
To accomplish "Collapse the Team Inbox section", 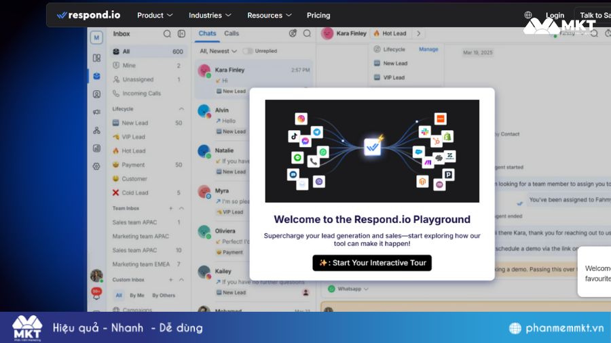I will tap(181, 209).
